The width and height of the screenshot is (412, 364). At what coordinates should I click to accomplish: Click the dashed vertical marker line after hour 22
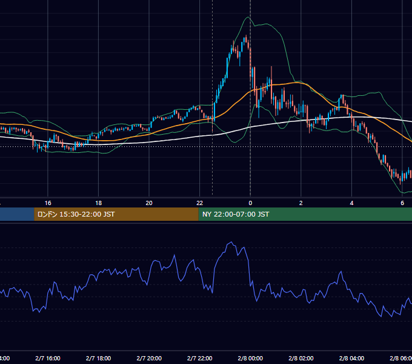[x=212, y=99]
